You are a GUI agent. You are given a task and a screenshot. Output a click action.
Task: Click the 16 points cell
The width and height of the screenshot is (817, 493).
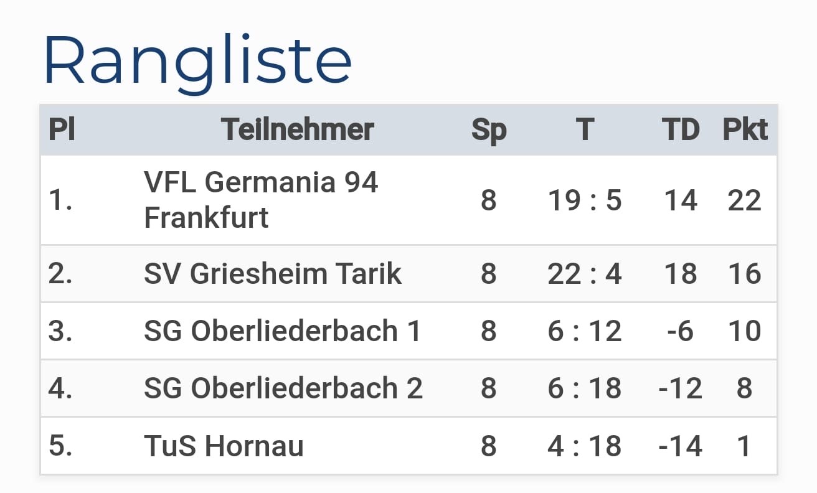[x=745, y=274]
